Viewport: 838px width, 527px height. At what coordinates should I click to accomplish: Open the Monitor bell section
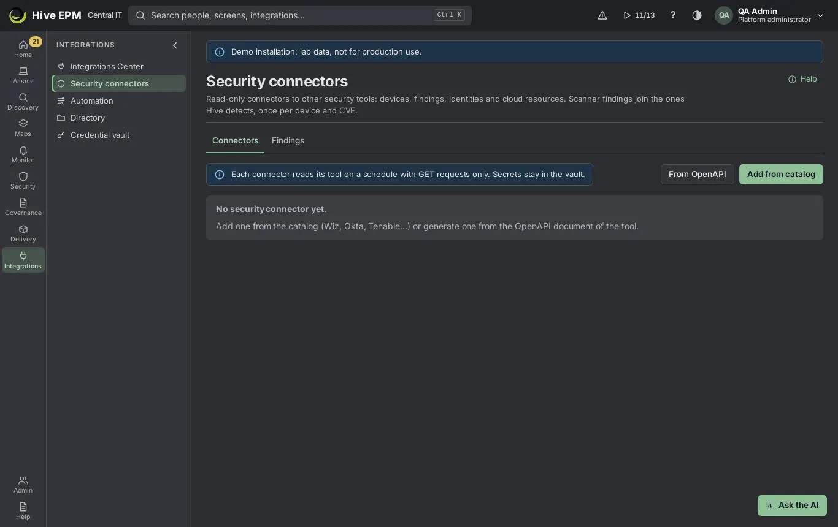pyautogui.click(x=23, y=154)
